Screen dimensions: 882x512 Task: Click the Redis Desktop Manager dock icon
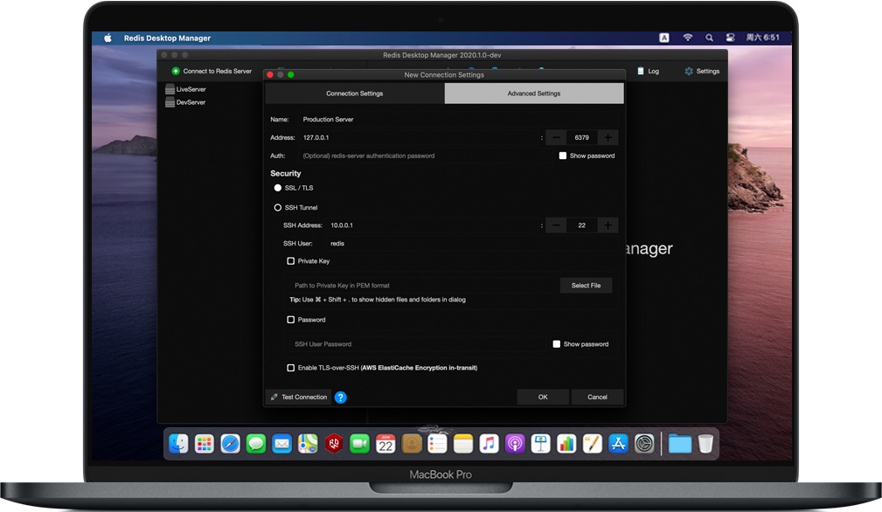click(333, 444)
